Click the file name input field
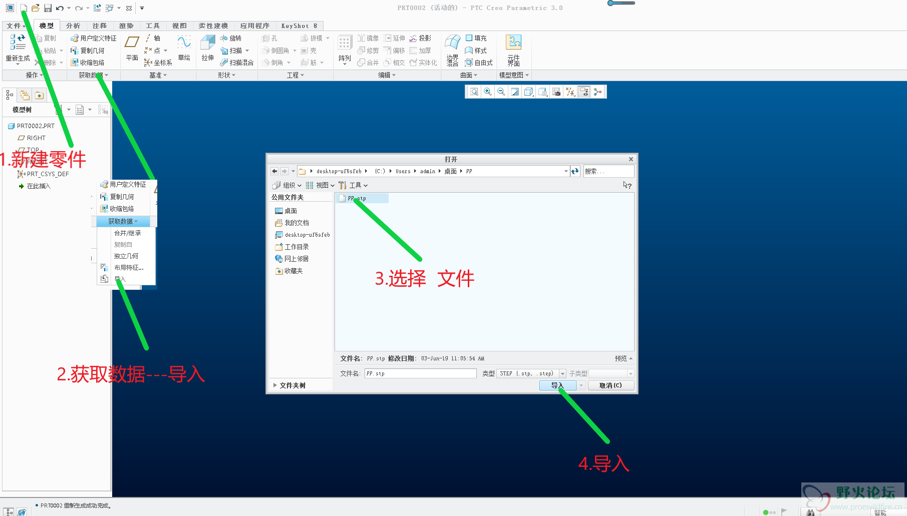Viewport: 907px width, 516px height. coord(420,373)
